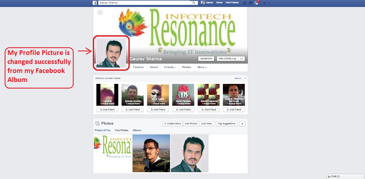365x179 pixels.
Task: Open privacy shortcuts lock icon
Action: tap(265, 3)
